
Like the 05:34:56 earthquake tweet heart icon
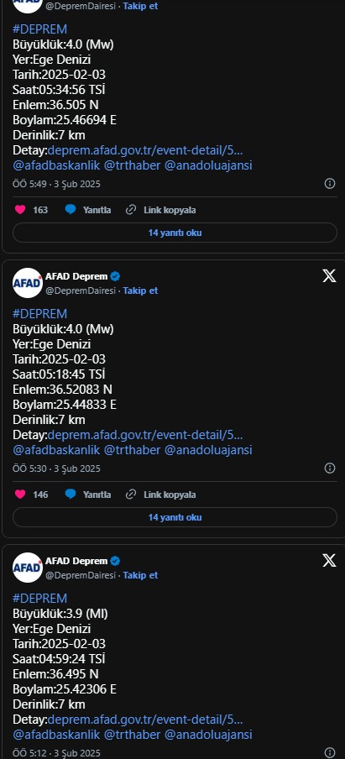pos(20,210)
